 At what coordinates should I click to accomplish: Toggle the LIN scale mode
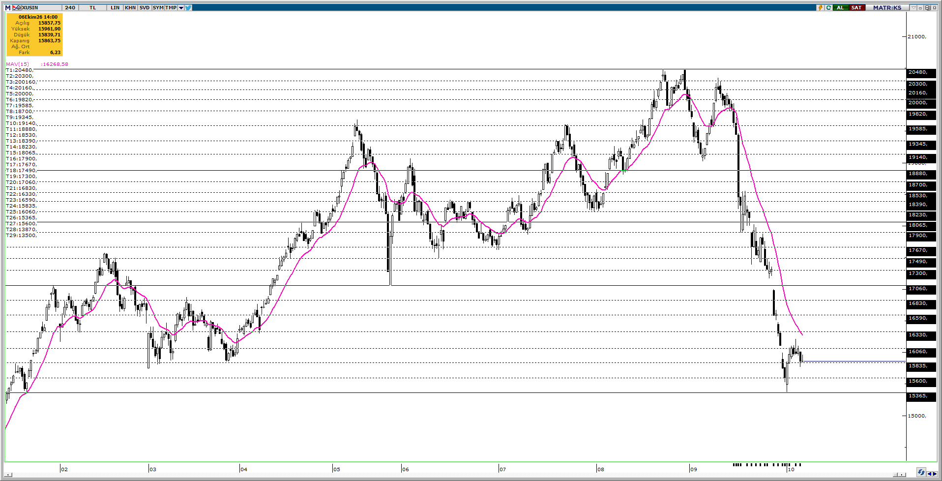coord(115,8)
